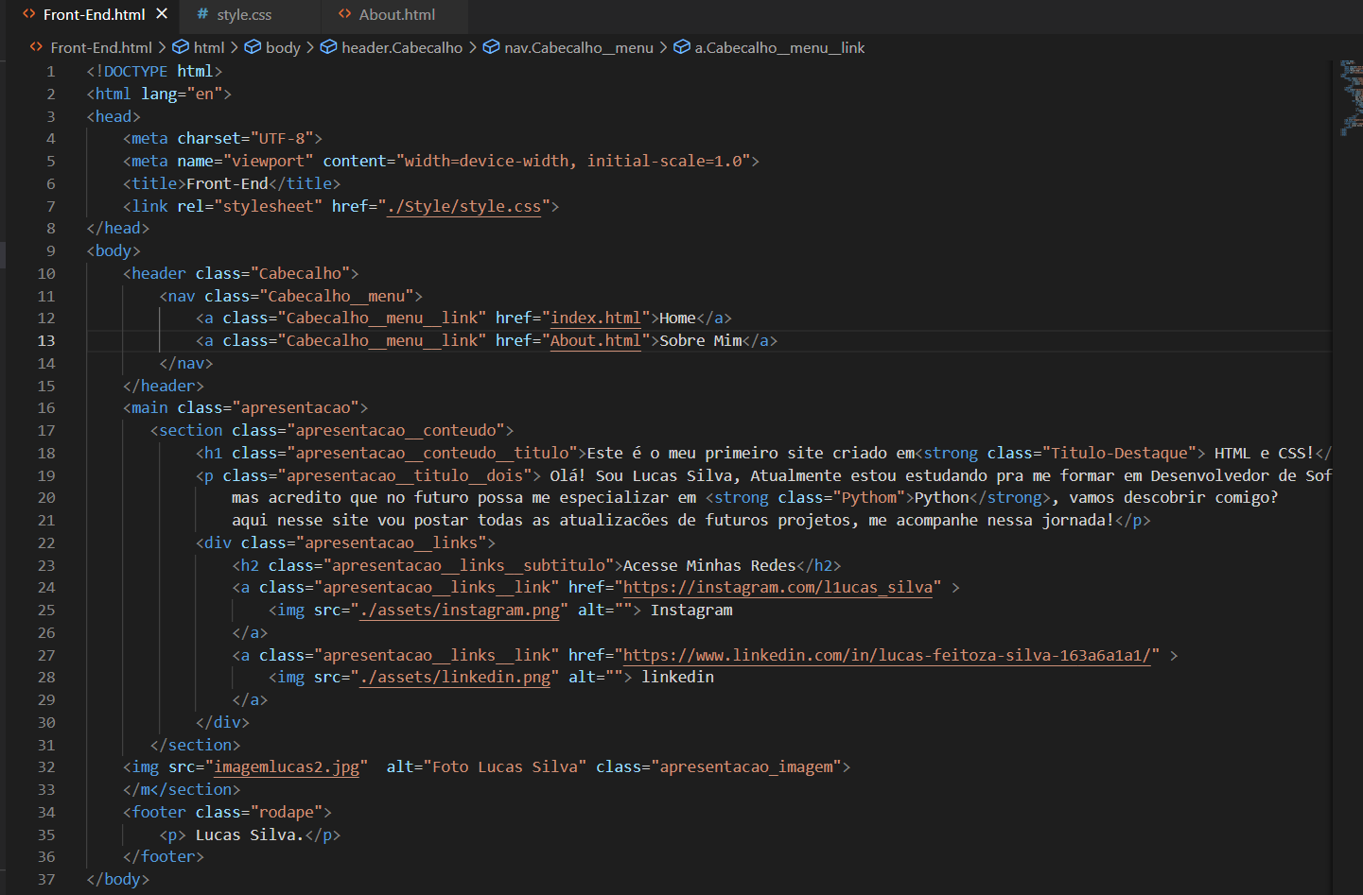The image size is (1363, 895).
Task: Click the 'Titulo-Destaque' class value
Action: pos(1119,454)
